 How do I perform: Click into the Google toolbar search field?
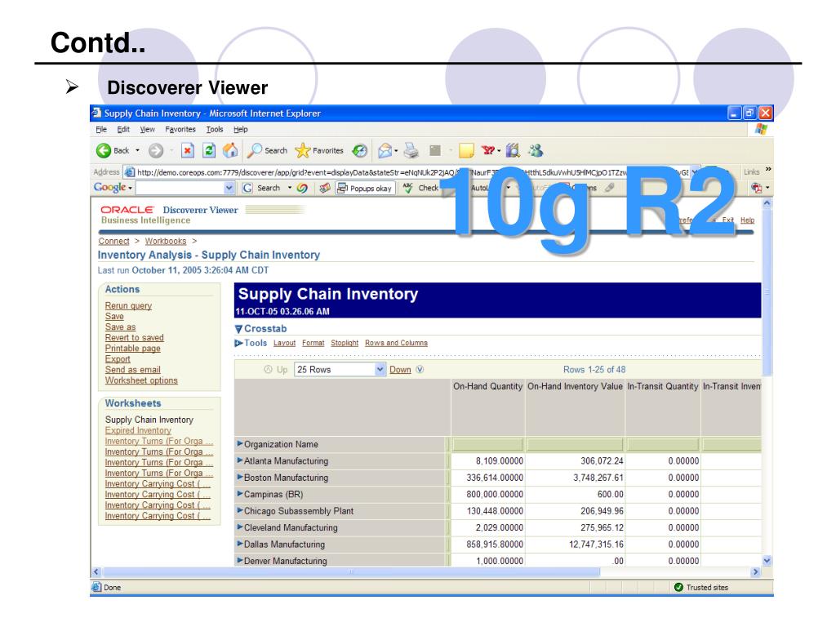point(180,189)
